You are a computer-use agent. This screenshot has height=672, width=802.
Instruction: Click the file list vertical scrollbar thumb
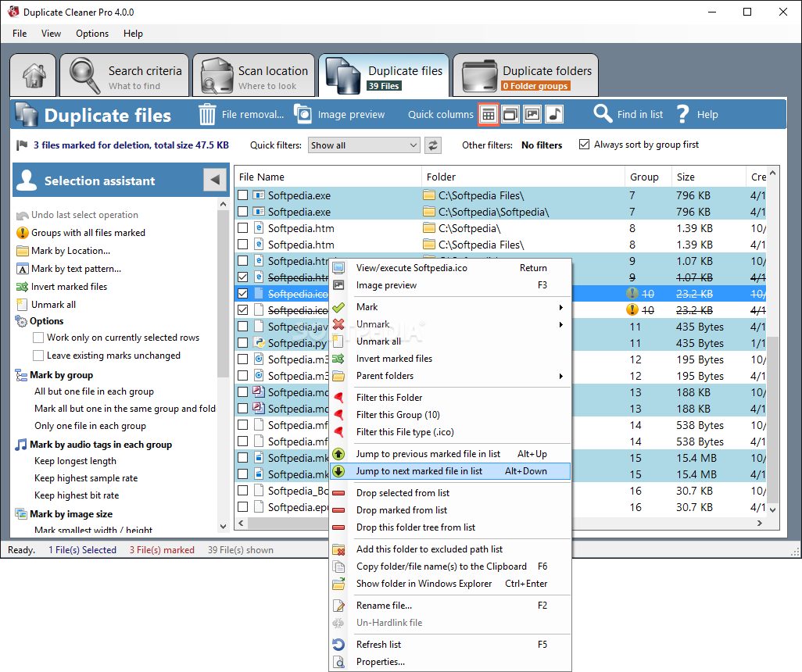coord(773,418)
